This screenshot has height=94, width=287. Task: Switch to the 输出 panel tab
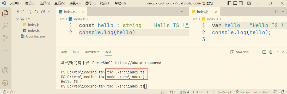point(76,52)
